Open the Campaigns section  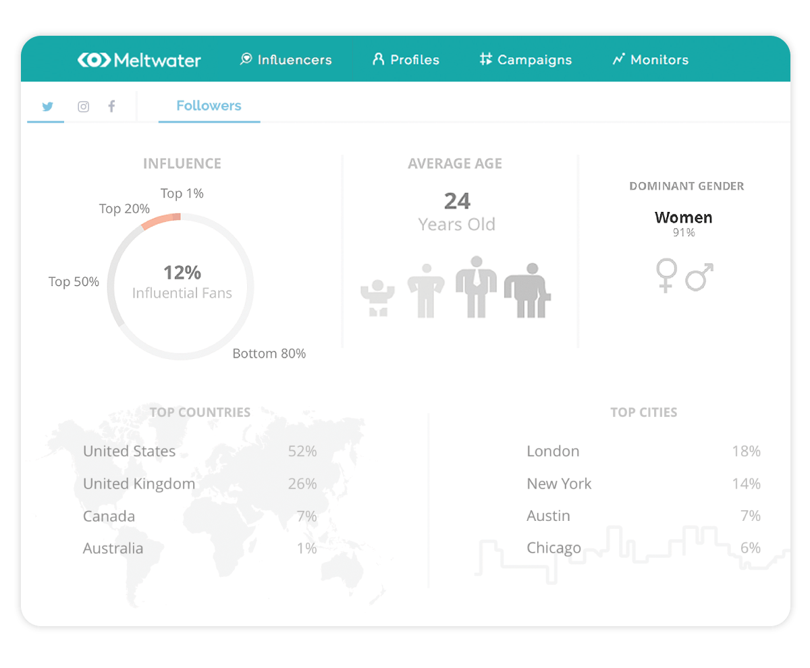pos(534,60)
